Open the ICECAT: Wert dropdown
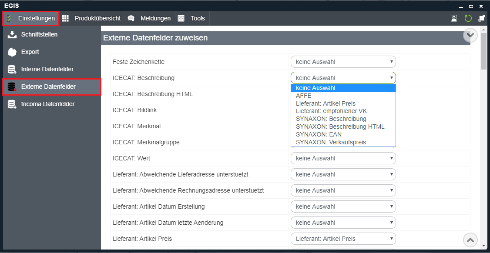The height and width of the screenshot is (253, 490). pyautogui.click(x=343, y=158)
